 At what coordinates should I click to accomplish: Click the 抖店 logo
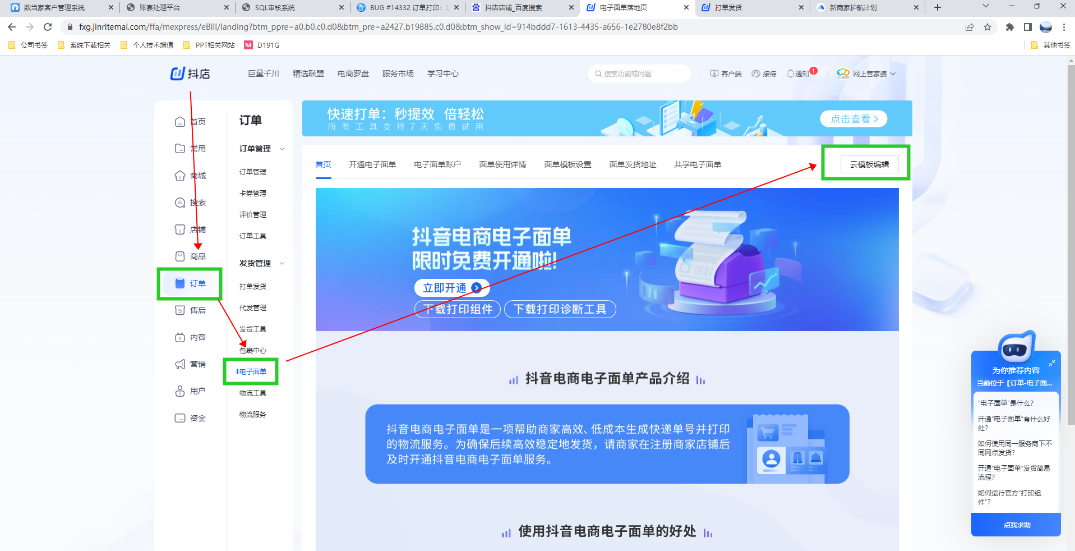click(190, 74)
